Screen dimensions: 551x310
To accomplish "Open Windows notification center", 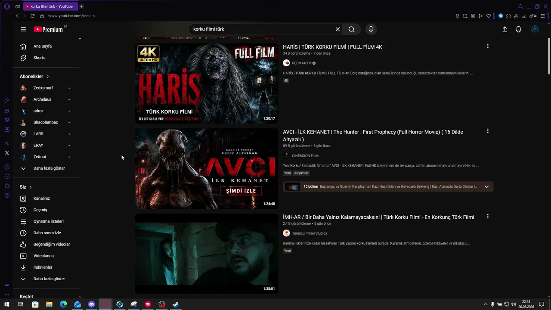I will coord(542,304).
